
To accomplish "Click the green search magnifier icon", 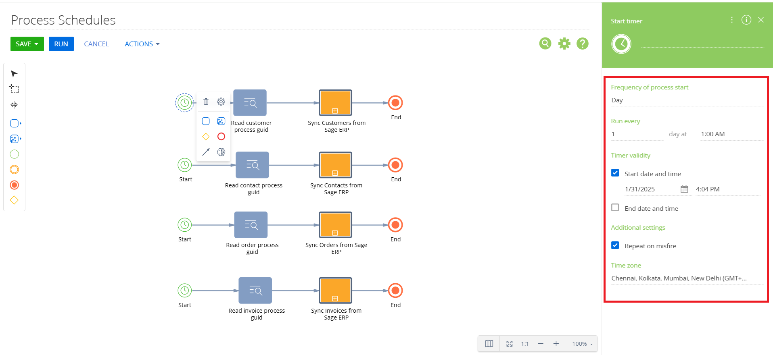I will coord(545,44).
